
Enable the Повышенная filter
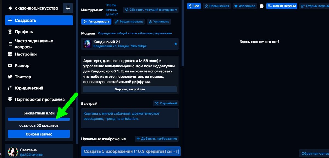point(216,6)
